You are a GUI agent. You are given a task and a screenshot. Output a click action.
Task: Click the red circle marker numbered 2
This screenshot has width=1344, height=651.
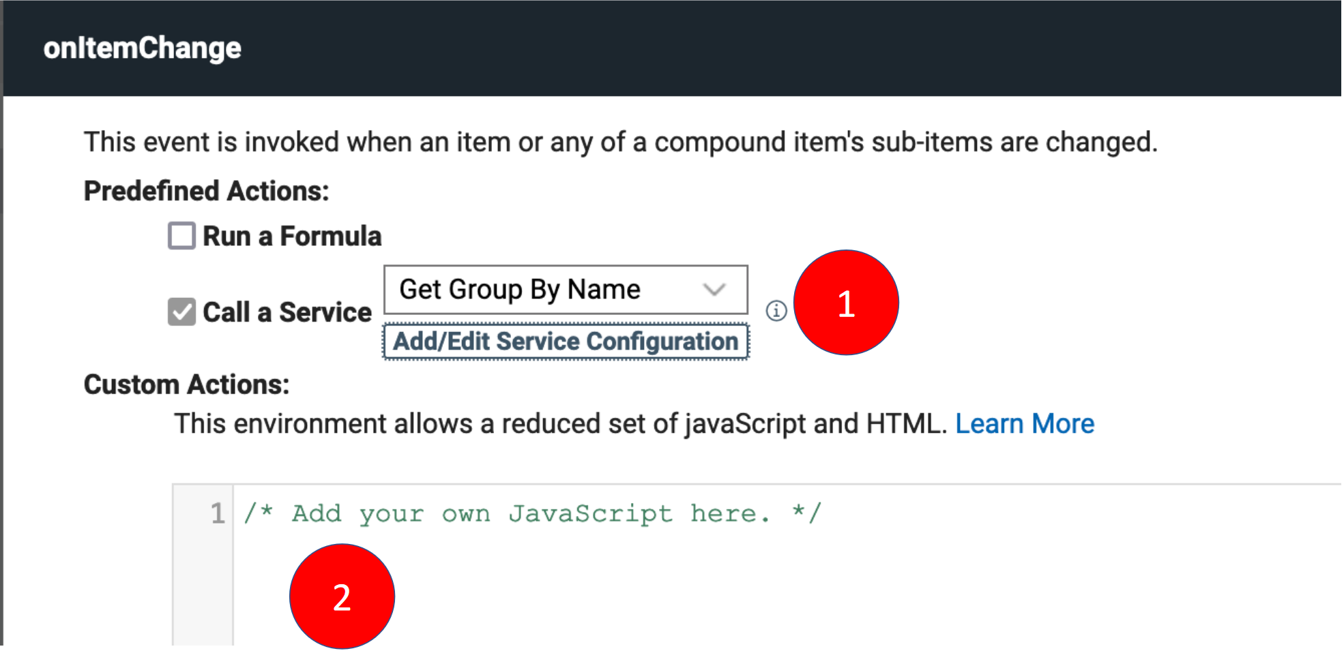(x=342, y=596)
